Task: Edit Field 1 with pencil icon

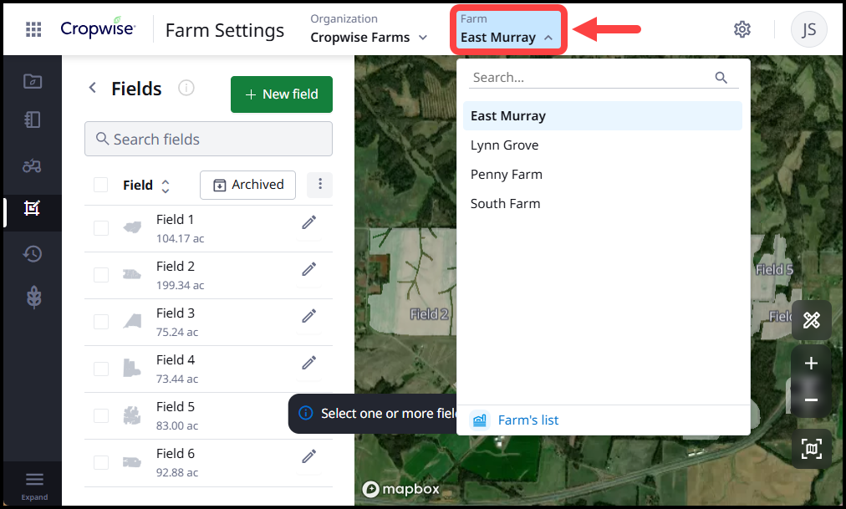Action: (x=309, y=222)
